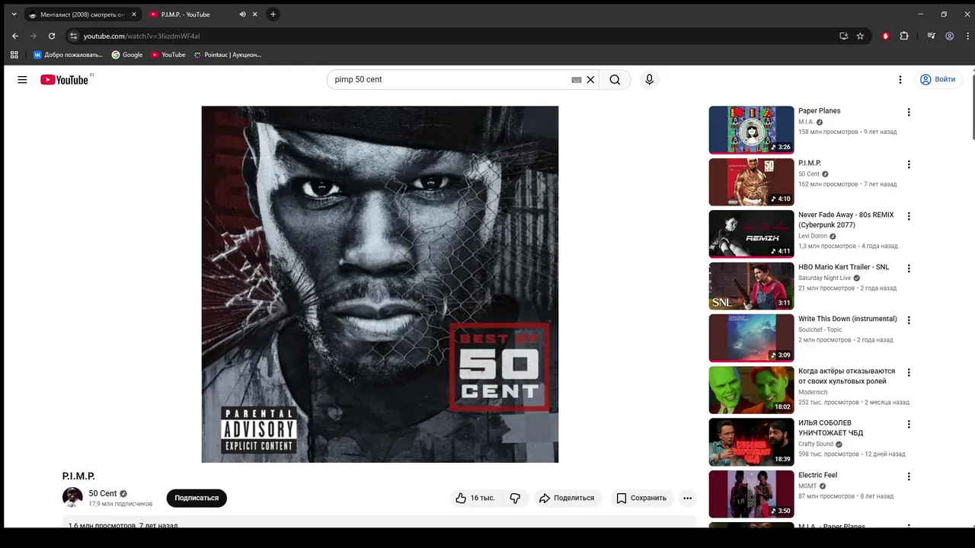Screen dimensions: 975x548
Task: View site information icon in address bar
Action: click(74, 36)
